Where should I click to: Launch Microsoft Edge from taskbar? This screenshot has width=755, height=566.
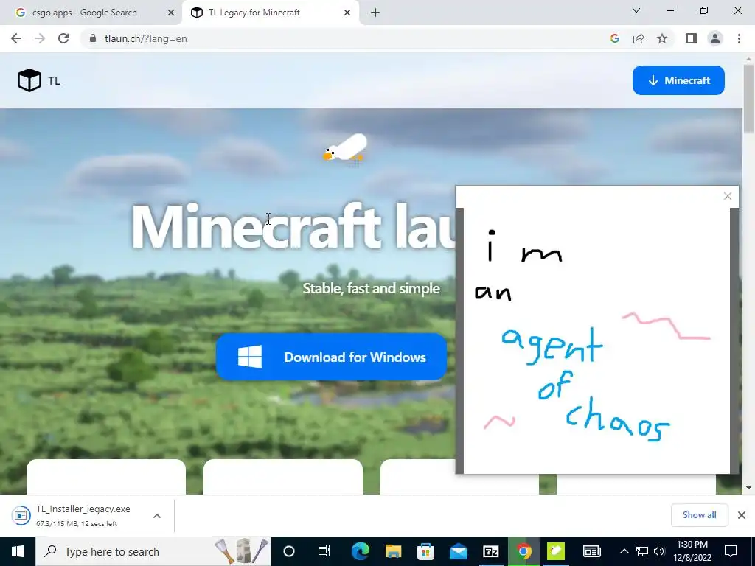pos(360,551)
